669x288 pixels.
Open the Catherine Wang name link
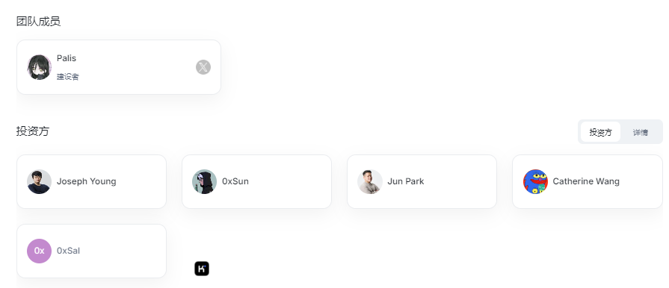point(586,181)
